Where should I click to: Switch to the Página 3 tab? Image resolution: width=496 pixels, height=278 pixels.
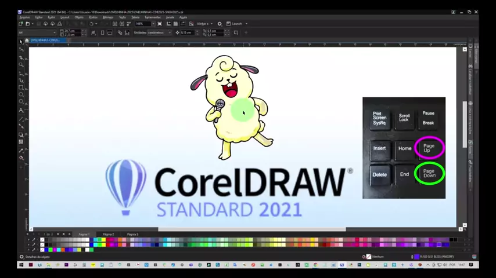(132, 234)
